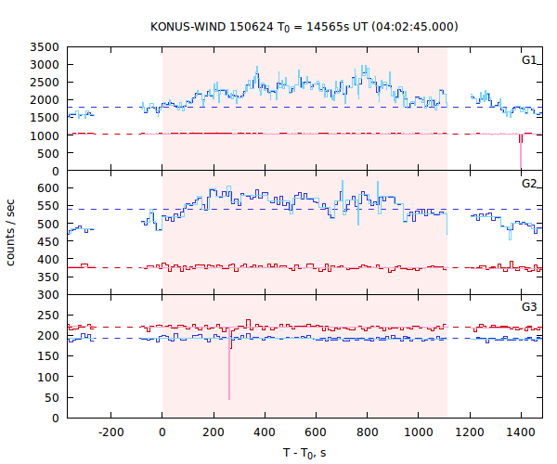The height and width of the screenshot is (464, 557).
Task: Click the 3500 tick label in G1
Action: (45, 47)
